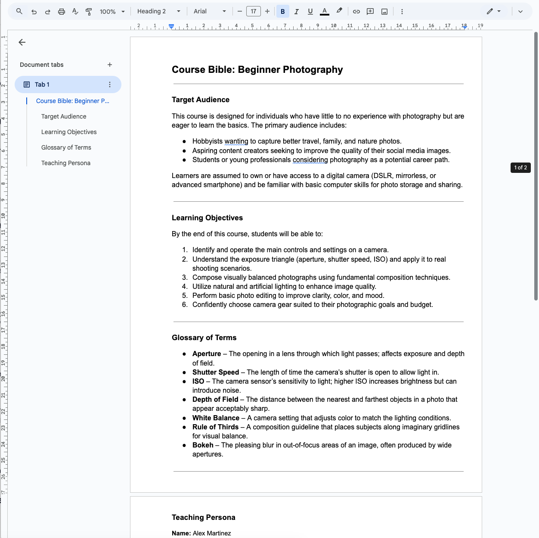Viewport: 539px width, 538px height.
Task: Open the highlight color picker
Action: [x=339, y=12]
